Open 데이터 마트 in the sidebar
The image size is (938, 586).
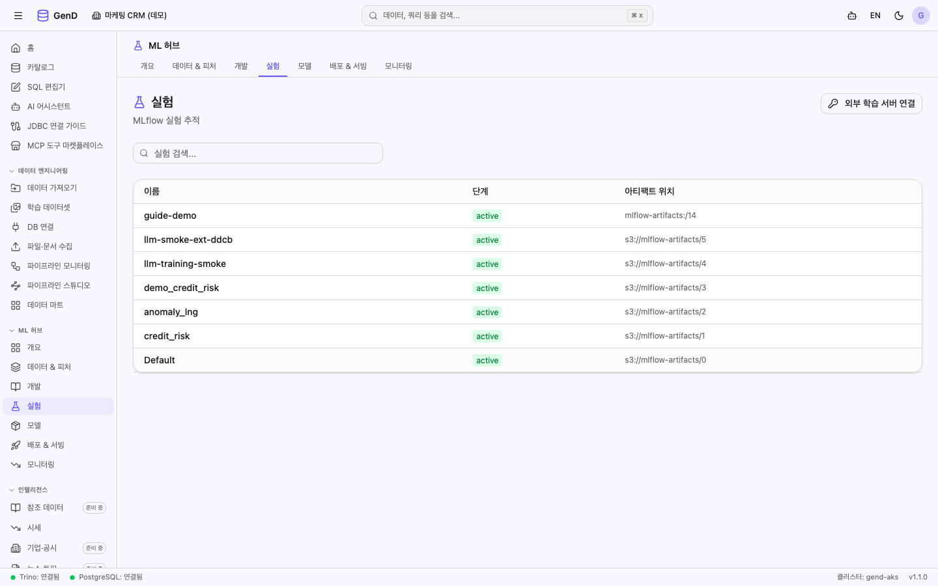pyautogui.click(x=59, y=305)
